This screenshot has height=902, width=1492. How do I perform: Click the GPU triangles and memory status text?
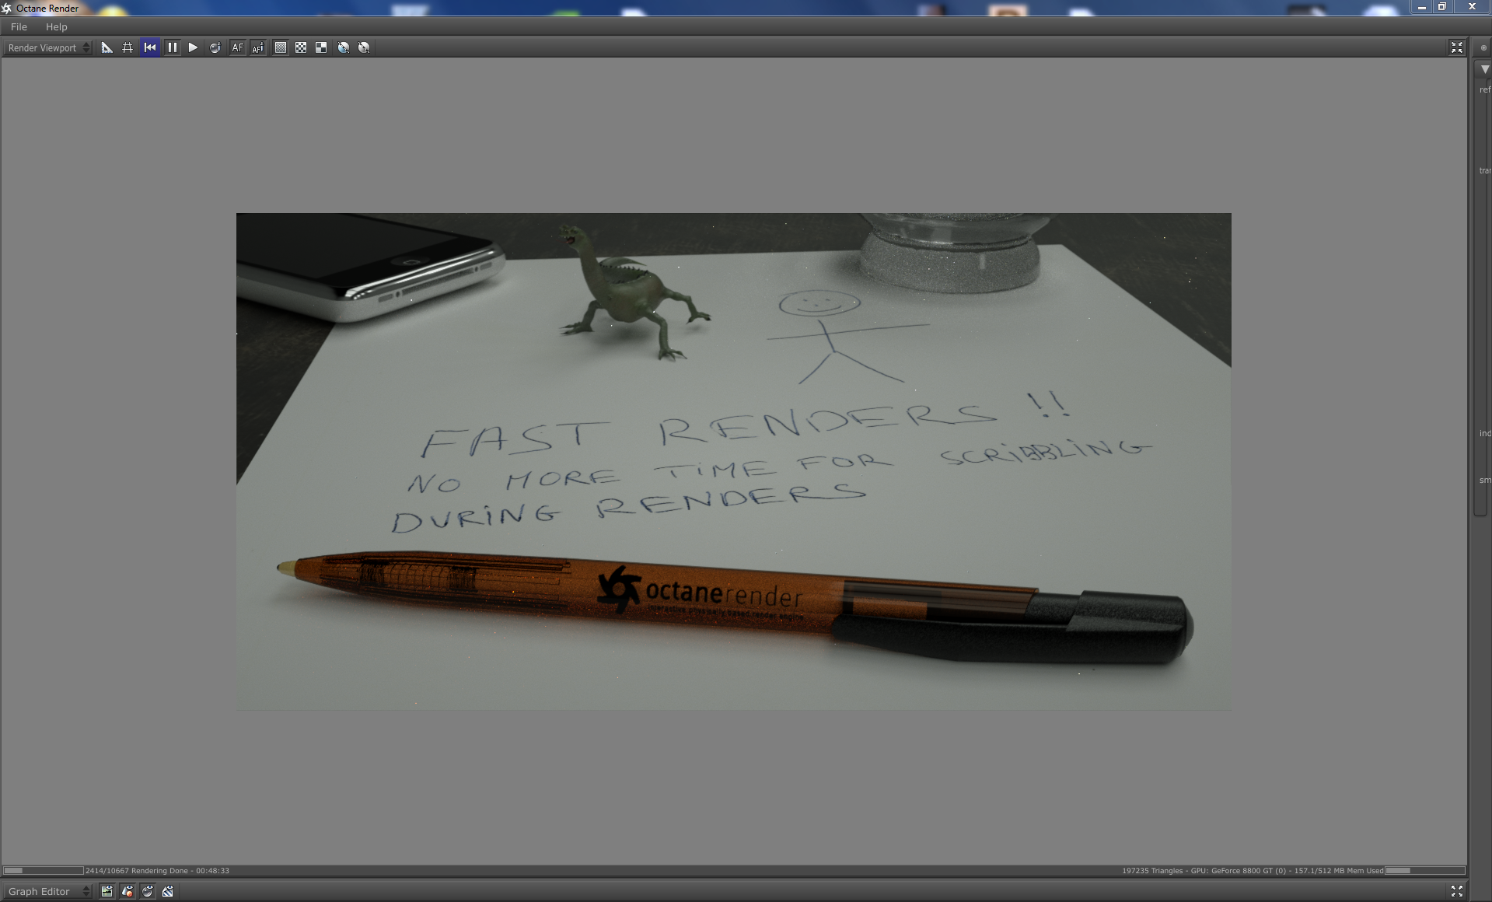pyautogui.click(x=1253, y=871)
